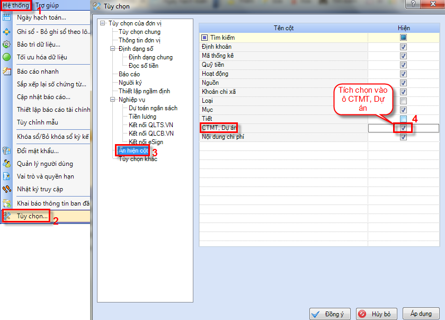Image resolution: width=445 pixels, height=320 pixels.
Task: Select Tùy chọn chung in the tree
Action: pos(140,32)
